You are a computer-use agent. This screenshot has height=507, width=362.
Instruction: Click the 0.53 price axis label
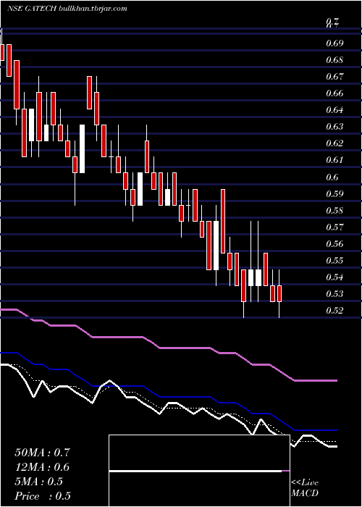click(334, 294)
